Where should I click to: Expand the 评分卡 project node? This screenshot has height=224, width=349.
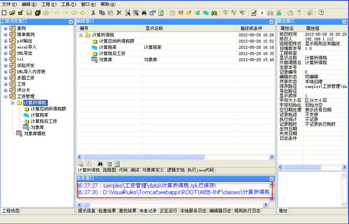coord(6,90)
